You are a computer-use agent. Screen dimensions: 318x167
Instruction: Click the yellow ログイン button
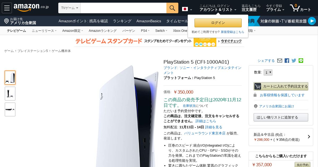click(x=218, y=23)
